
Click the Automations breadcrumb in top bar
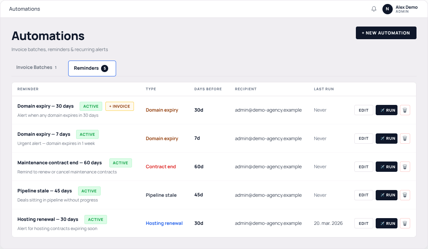(25, 9)
